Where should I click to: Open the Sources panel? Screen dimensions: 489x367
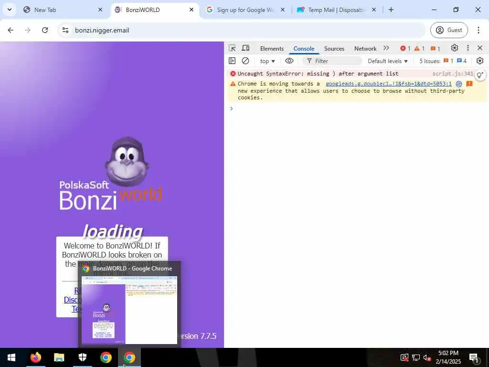tap(334, 49)
